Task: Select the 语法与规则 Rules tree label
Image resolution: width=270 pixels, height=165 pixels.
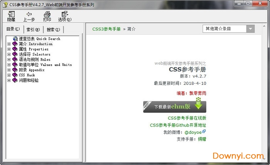Action: pos(35,59)
